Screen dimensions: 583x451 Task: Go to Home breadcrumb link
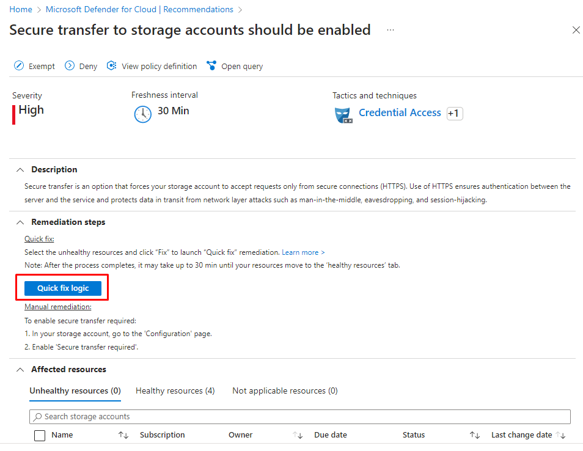21,10
